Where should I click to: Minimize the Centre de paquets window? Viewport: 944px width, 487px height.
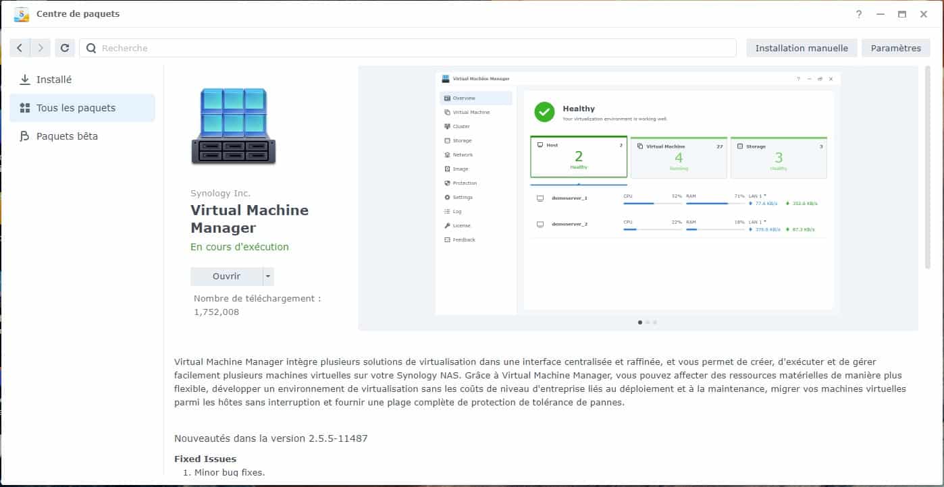pos(881,14)
